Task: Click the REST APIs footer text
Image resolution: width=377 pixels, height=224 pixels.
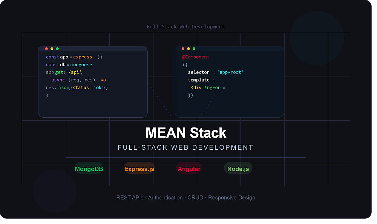Action: pyautogui.click(x=130, y=198)
